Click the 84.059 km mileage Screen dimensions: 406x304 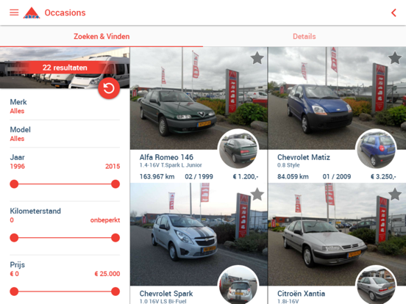click(293, 176)
